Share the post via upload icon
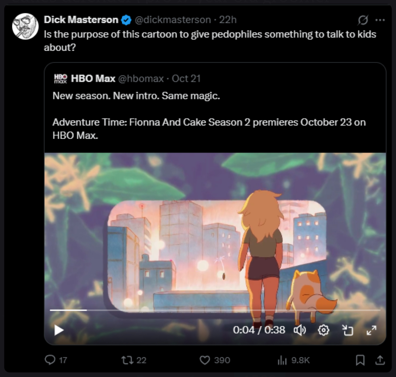 pos(380,360)
